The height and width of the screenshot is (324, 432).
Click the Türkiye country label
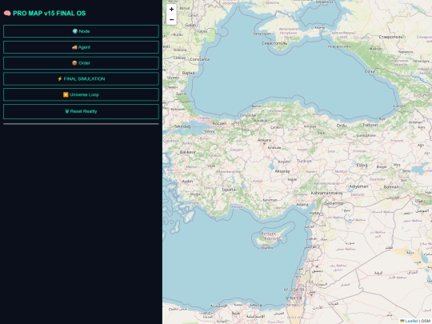304,161
